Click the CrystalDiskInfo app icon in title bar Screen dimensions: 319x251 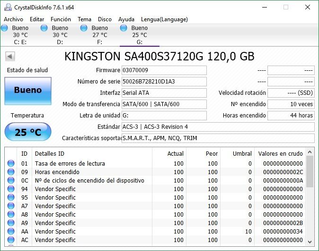8,7
